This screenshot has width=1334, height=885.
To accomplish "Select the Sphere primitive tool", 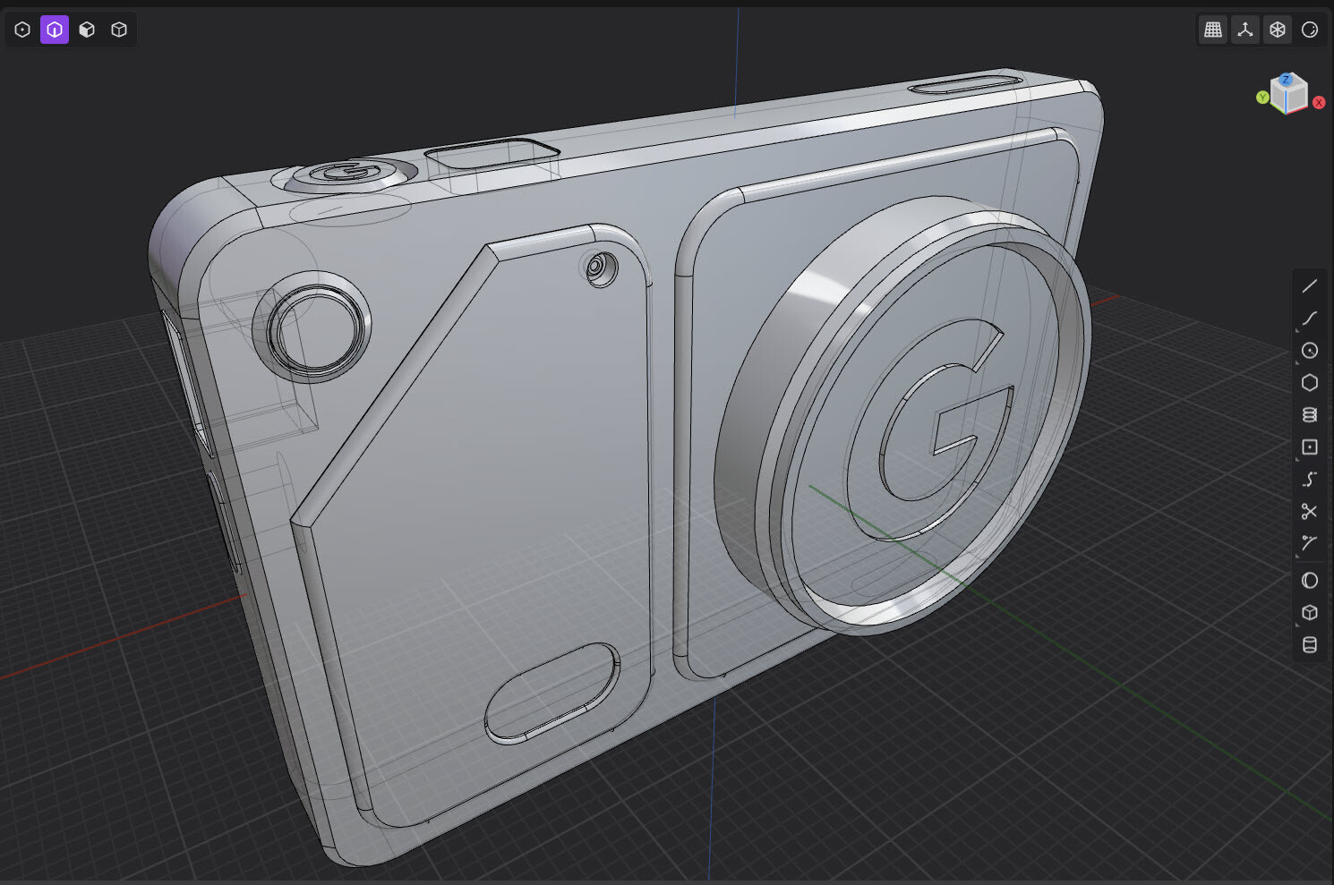I will click(x=1310, y=581).
